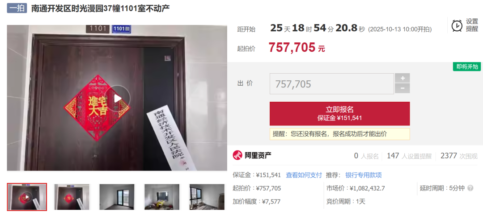Increase bid with the plus stepper
483x224 pixels.
pos(402,78)
